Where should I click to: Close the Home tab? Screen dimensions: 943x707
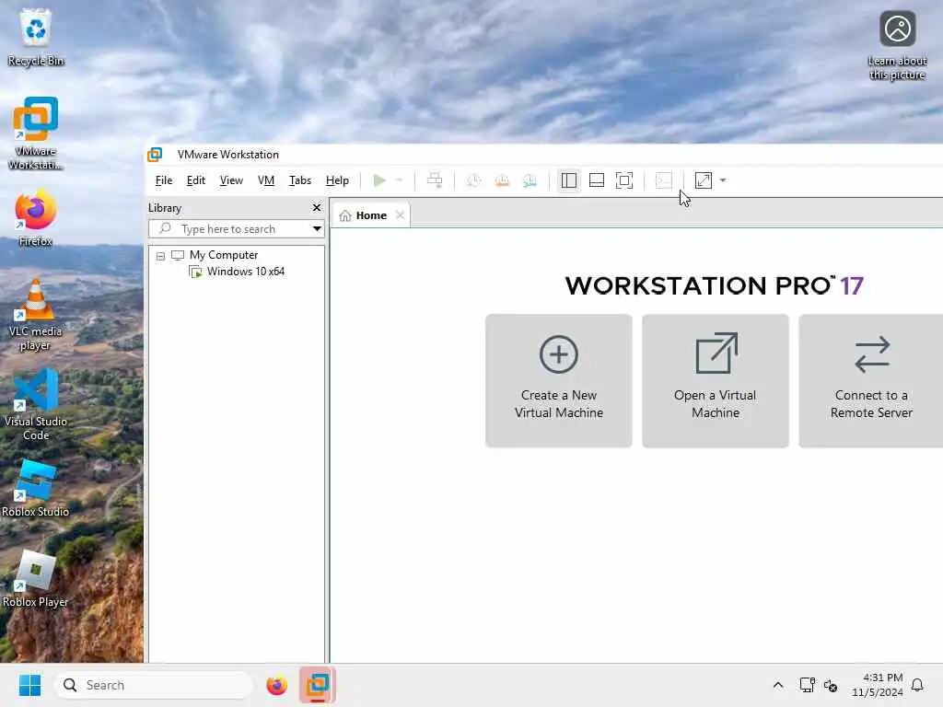click(400, 215)
